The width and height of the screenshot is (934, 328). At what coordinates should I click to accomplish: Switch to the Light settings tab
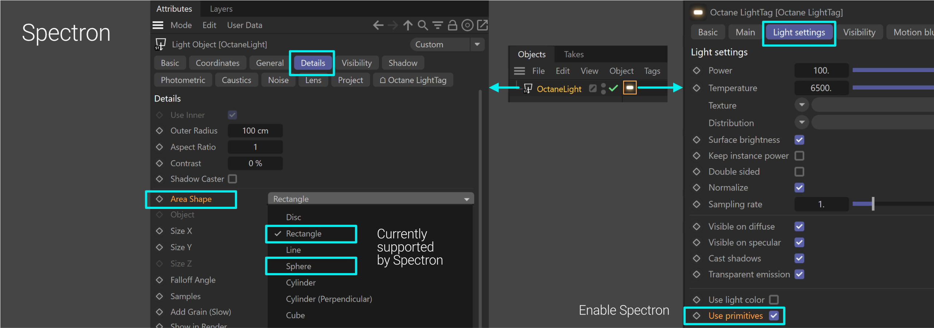(799, 32)
